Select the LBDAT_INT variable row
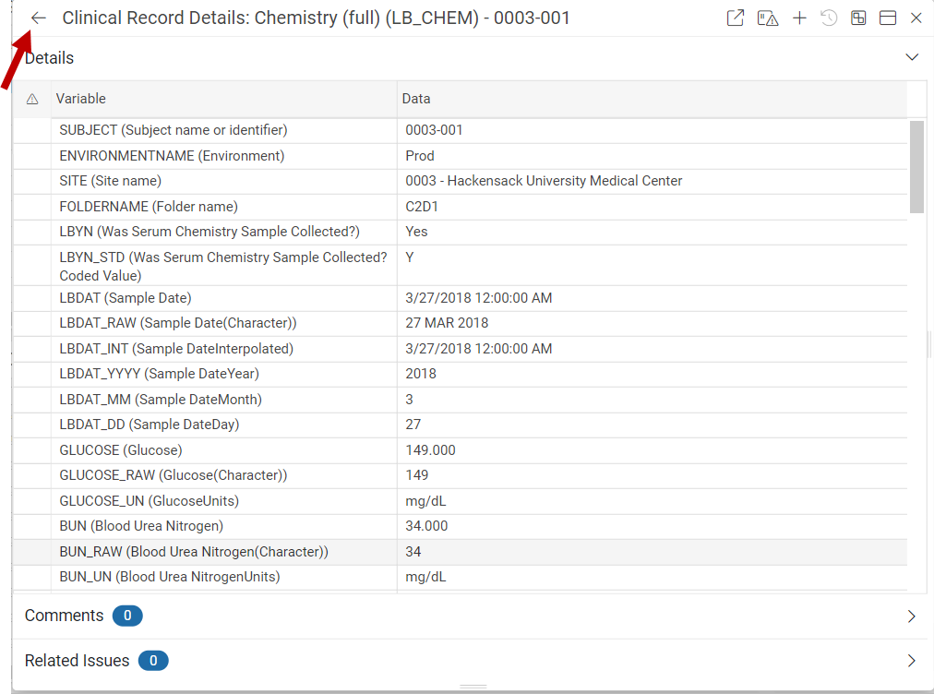This screenshot has width=934, height=694. click(460, 349)
